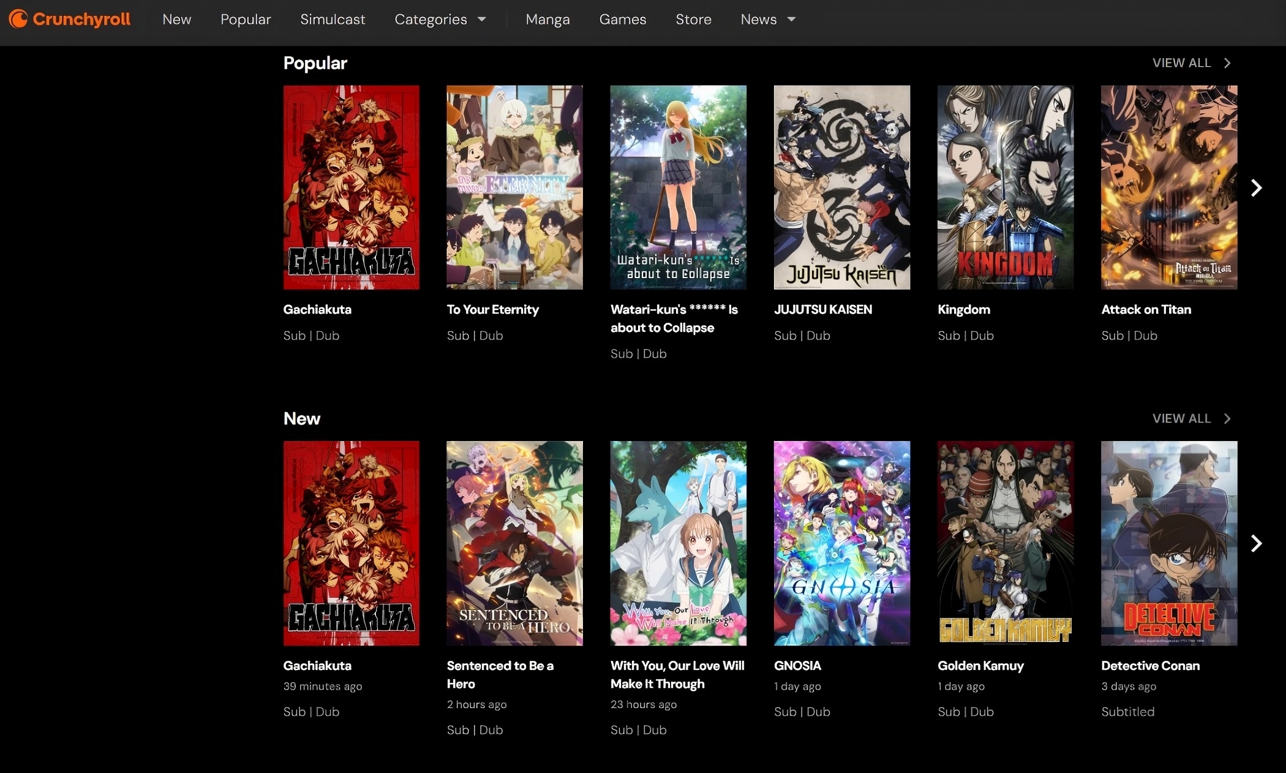
Task: Click the Attack on Titan title text
Action: (x=1146, y=310)
